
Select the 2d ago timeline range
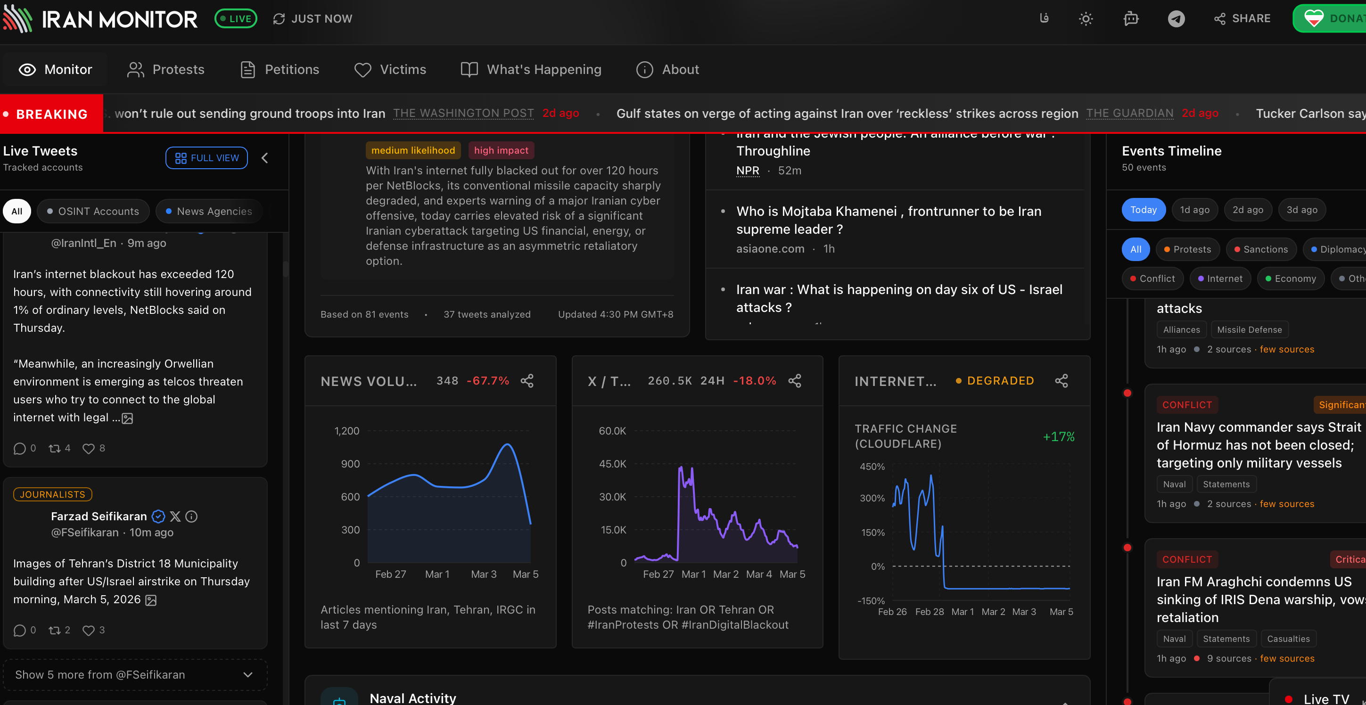(x=1248, y=210)
